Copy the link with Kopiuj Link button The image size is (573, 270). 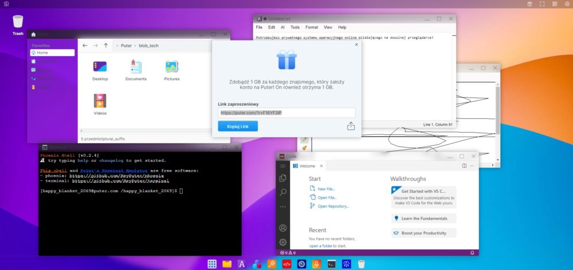[x=238, y=126]
